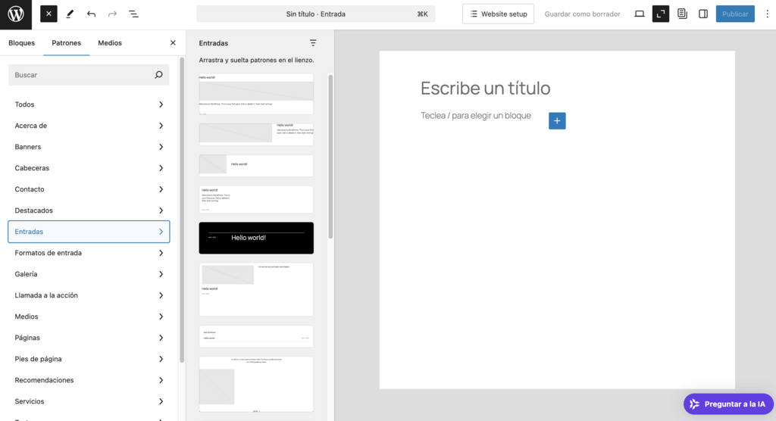
Task: Open the laptop preview icon
Action: point(640,14)
